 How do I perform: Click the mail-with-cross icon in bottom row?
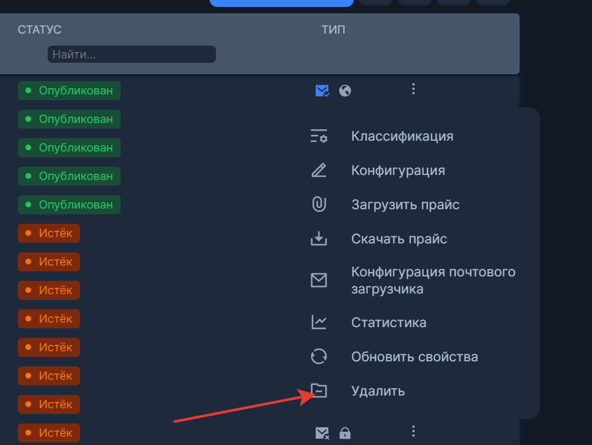coord(323,434)
